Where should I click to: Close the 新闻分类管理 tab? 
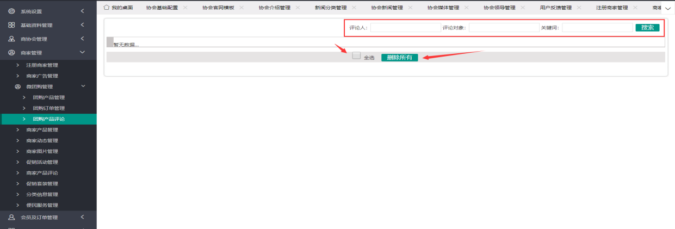[354, 8]
